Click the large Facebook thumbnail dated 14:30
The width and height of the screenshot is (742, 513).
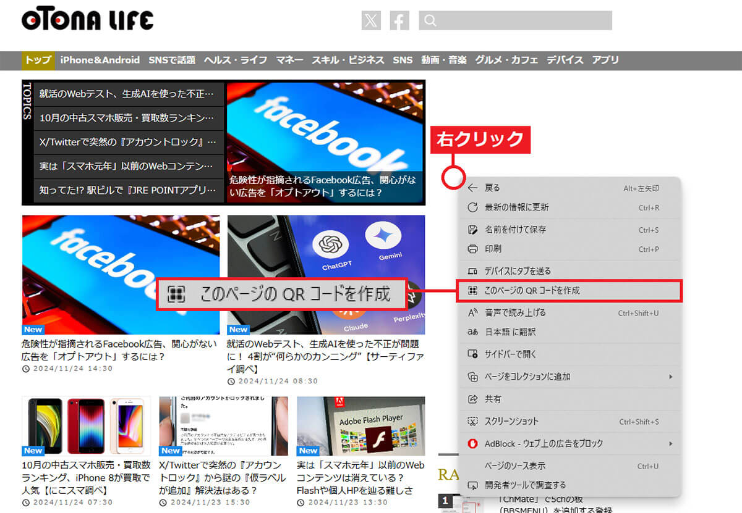121,275
